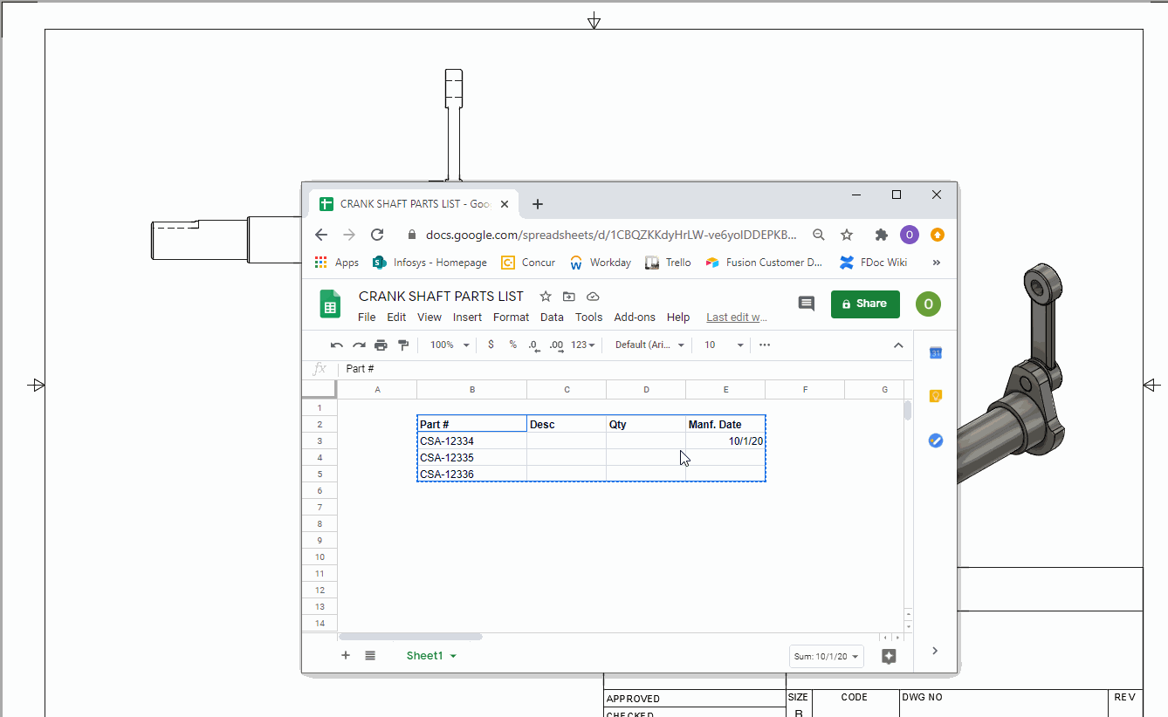The image size is (1168, 717).
Task: Click the undo icon in Sheets toolbar
Action: click(336, 345)
